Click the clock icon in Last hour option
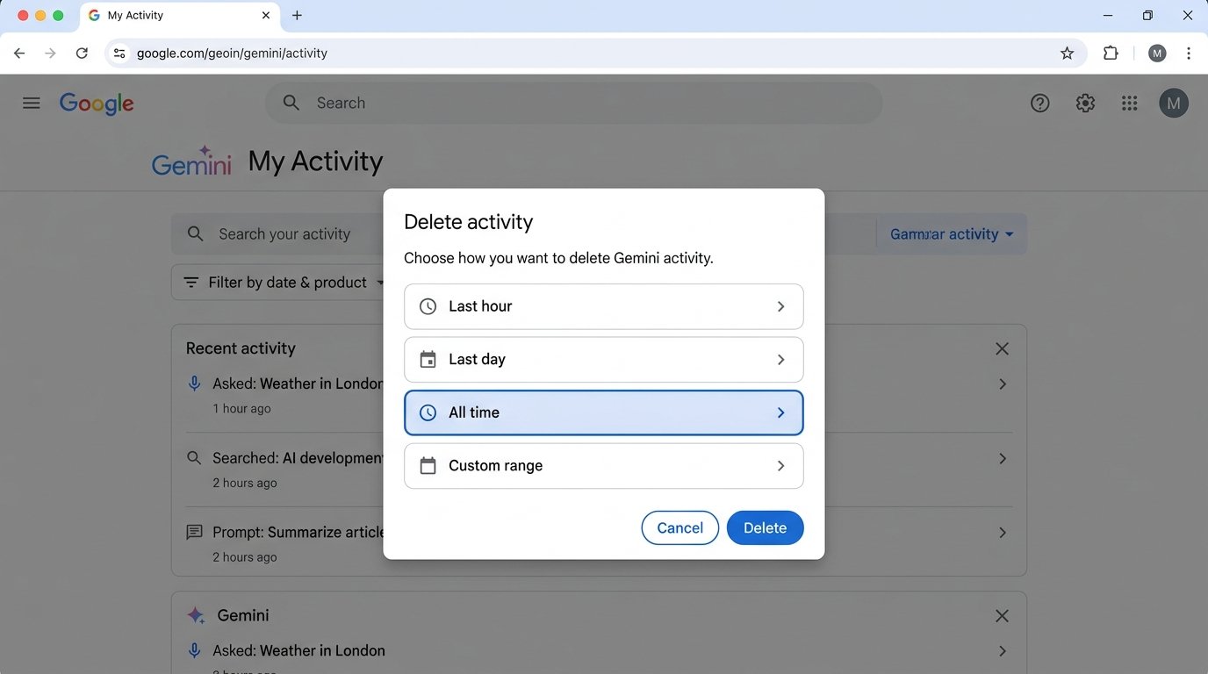1208x674 pixels. point(428,306)
